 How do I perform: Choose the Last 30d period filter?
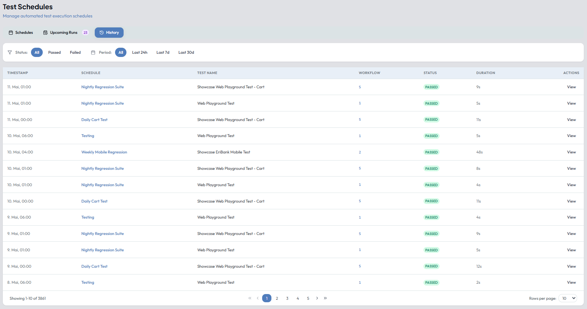[186, 52]
